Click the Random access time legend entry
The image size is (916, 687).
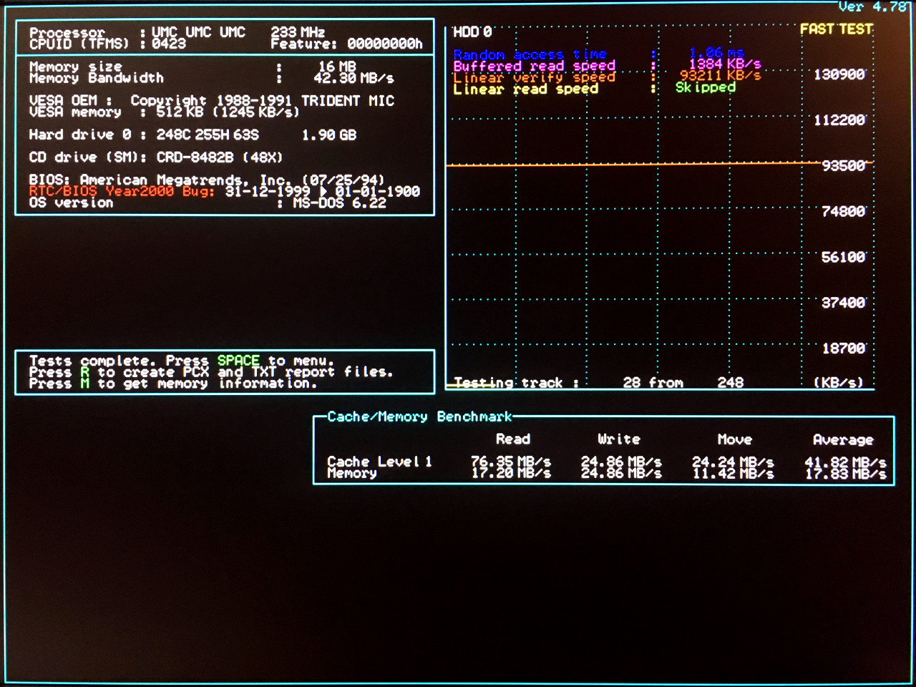(530, 54)
